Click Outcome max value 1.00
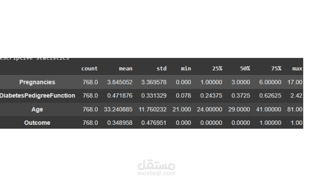Viewport: 313px width, 180px height. [x=297, y=123]
